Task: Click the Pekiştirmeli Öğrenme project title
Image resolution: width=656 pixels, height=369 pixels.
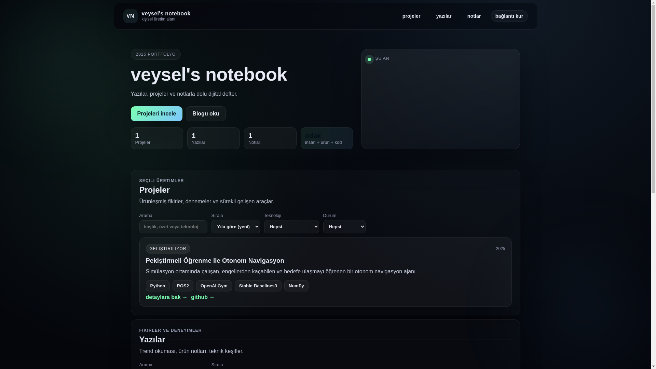Action: tap(215, 261)
